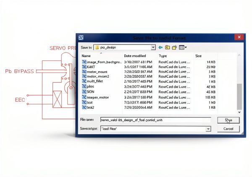Click the up-one-level folder icon

pyautogui.click(x=168, y=47)
